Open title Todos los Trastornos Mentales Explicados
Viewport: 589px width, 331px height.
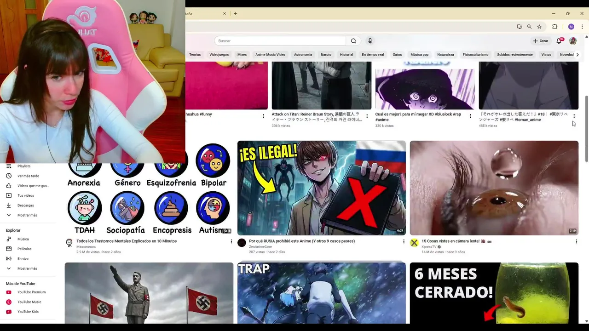coord(127,241)
